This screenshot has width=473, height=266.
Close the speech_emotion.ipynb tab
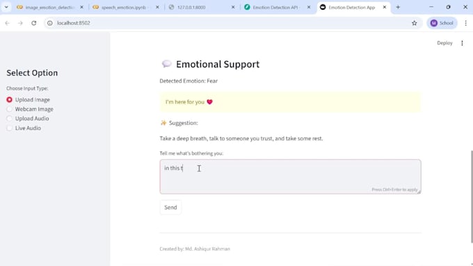tap(157, 7)
